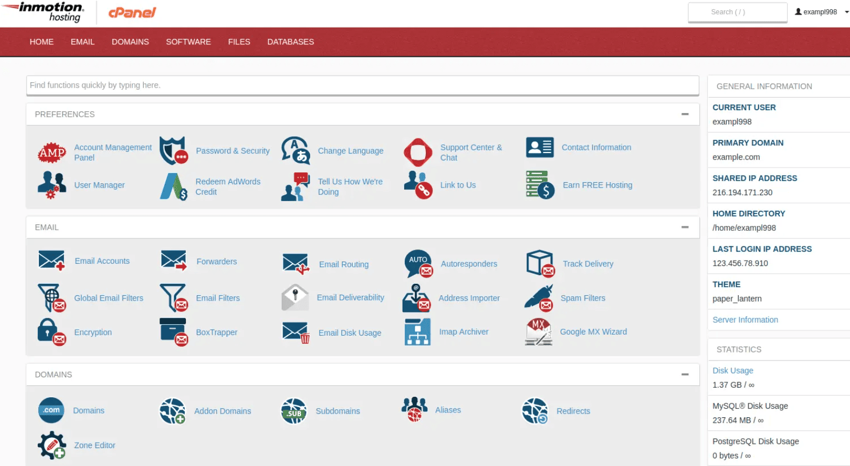The image size is (850, 466).
Task: Collapse the Domains section
Action: (x=685, y=375)
